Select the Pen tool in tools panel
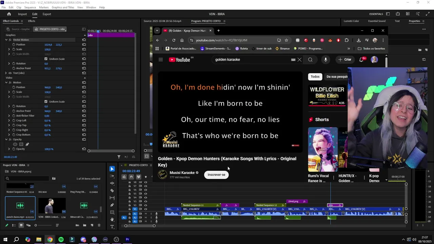The image size is (434, 244). coord(112,205)
